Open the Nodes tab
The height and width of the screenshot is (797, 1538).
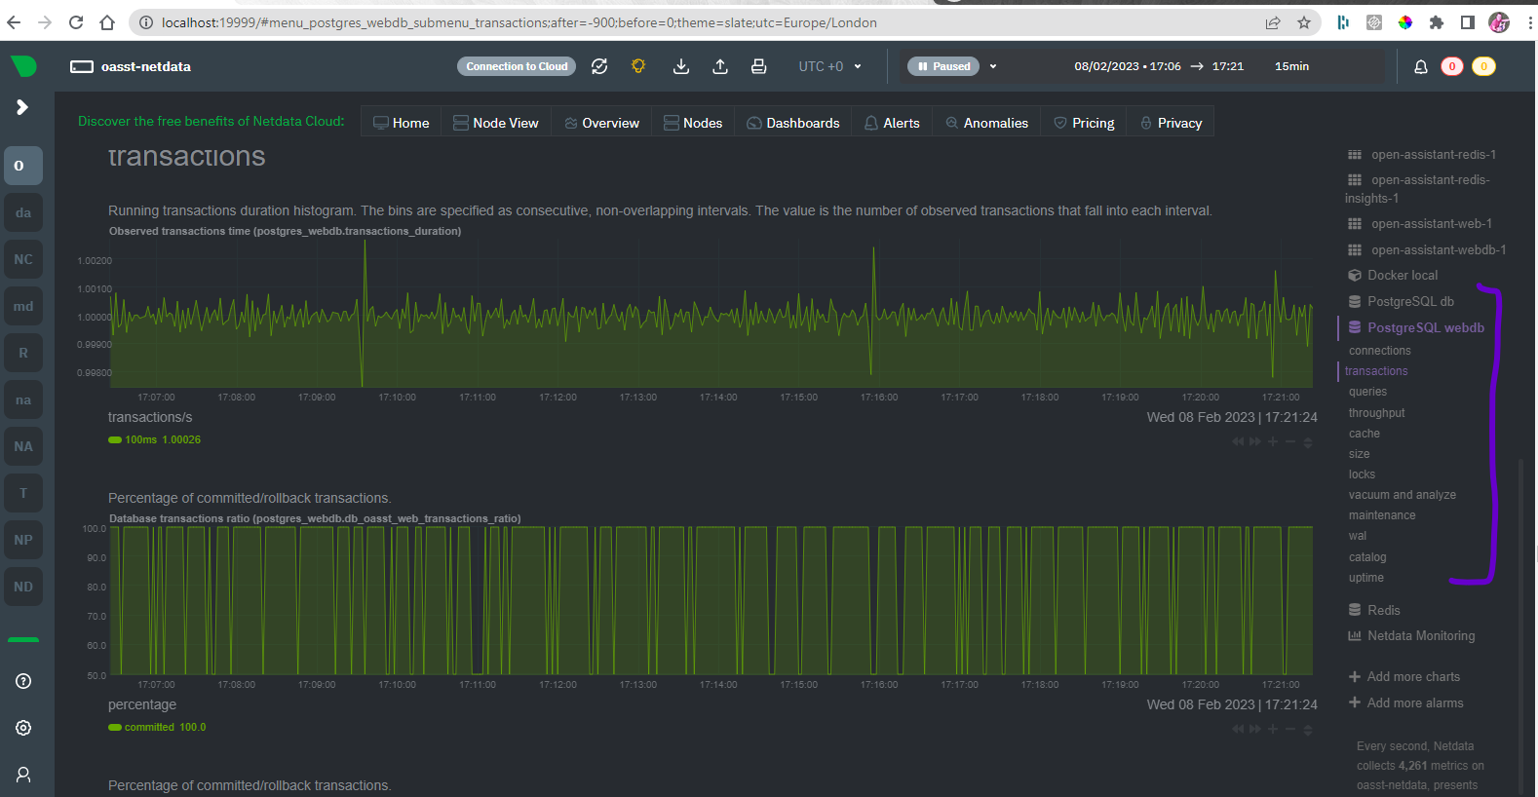pos(693,123)
